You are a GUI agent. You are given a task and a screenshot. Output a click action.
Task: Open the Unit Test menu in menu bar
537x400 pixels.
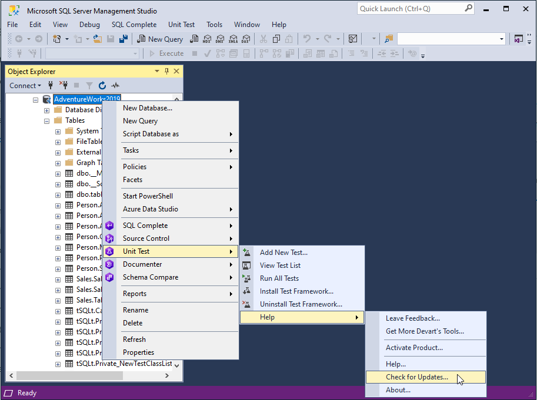coord(182,25)
